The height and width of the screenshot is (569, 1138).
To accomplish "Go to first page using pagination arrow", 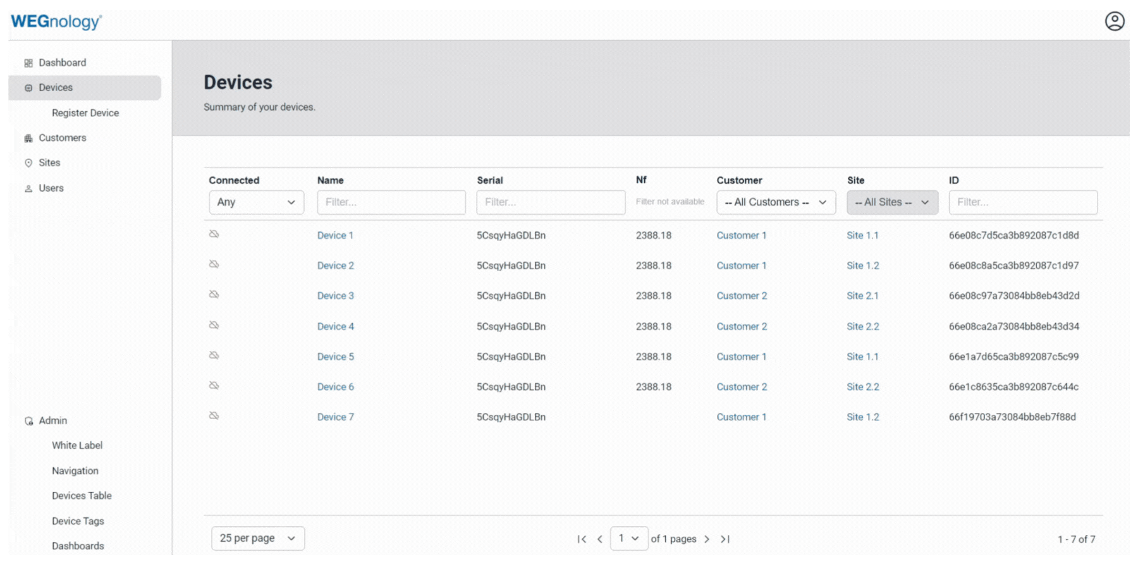I will [582, 539].
